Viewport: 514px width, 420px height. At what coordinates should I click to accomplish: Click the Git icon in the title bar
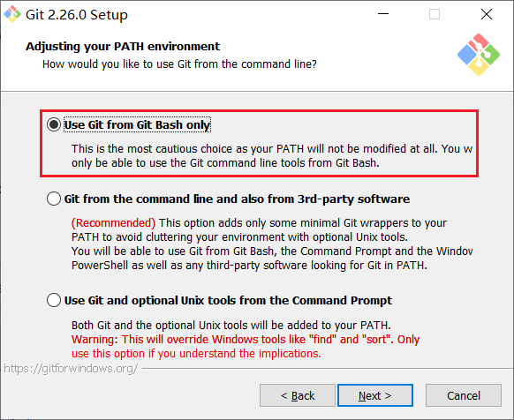12,14
